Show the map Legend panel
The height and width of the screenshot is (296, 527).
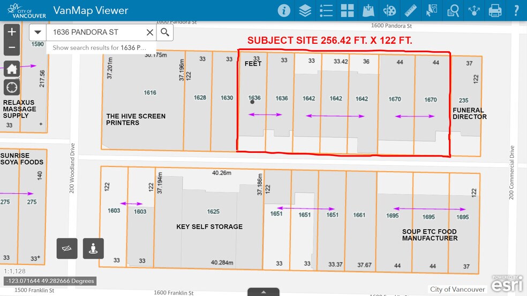326,10
